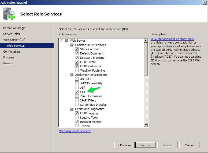Select the HTTP Logging label

89,113
